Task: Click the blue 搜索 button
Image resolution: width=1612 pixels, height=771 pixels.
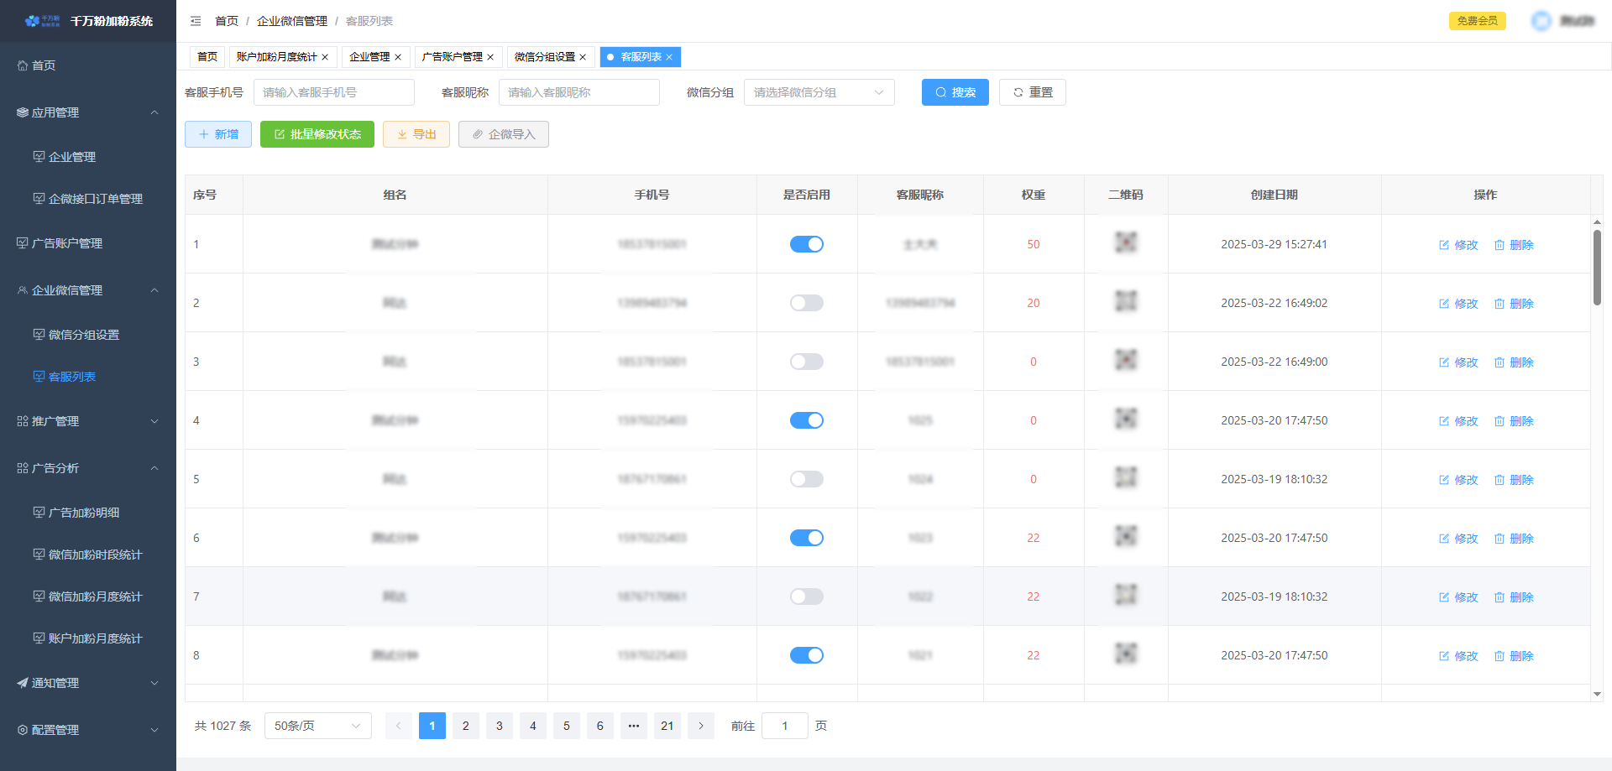Action: coord(955,92)
